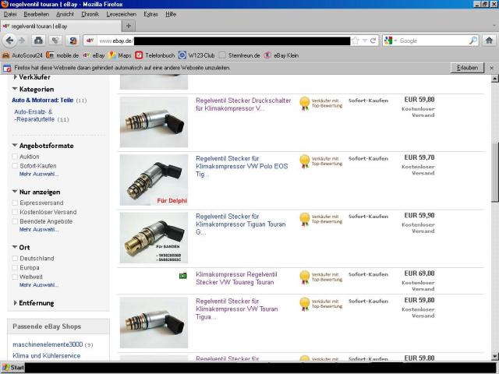Open the Extras menu
The width and height of the screenshot is (499, 374).
point(150,14)
